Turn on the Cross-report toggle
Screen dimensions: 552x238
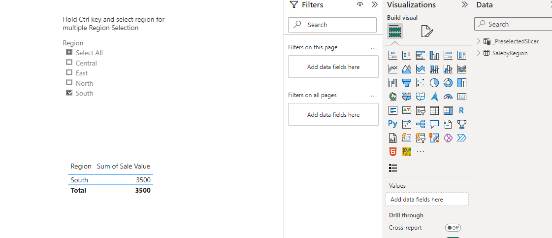[x=453, y=228]
